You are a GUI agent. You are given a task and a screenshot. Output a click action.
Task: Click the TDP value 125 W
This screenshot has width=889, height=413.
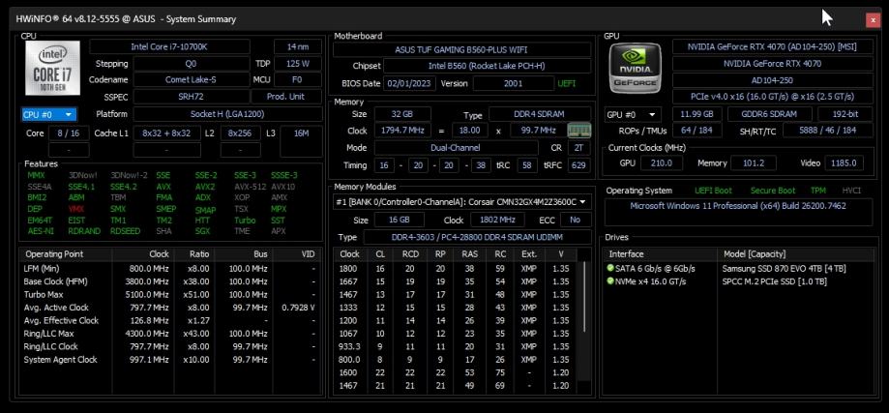tap(298, 64)
